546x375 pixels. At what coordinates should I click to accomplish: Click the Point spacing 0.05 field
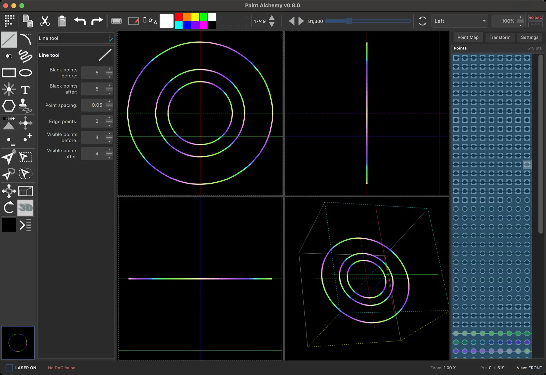tap(97, 105)
